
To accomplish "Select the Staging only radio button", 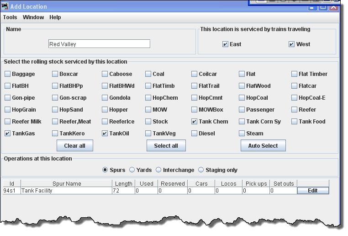I will point(201,170).
